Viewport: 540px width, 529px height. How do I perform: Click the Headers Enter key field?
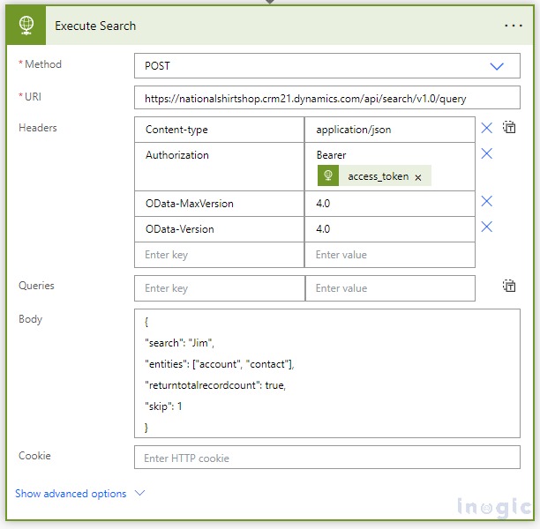tap(219, 255)
